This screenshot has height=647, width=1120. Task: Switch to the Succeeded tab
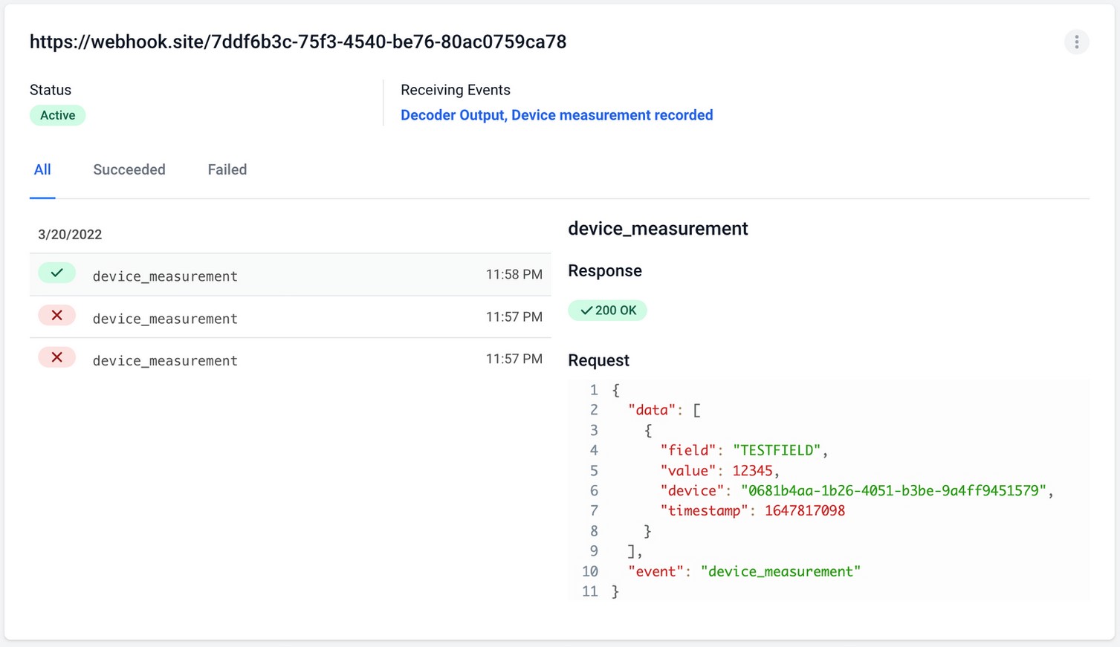click(129, 170)
